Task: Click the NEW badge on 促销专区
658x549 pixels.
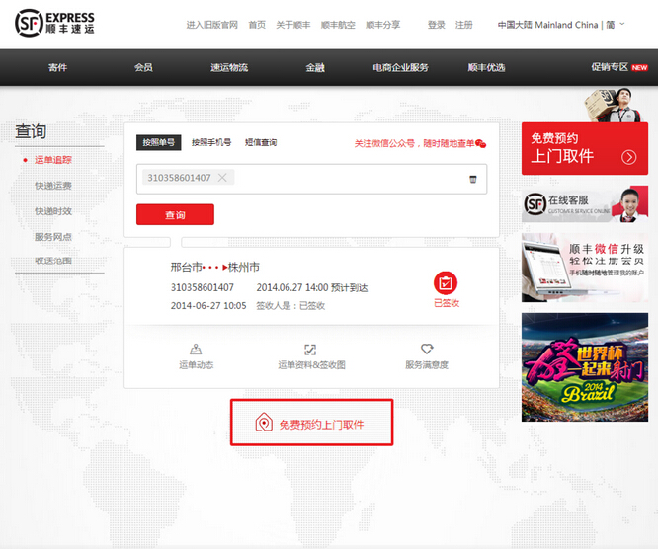Action: (639, 67)
